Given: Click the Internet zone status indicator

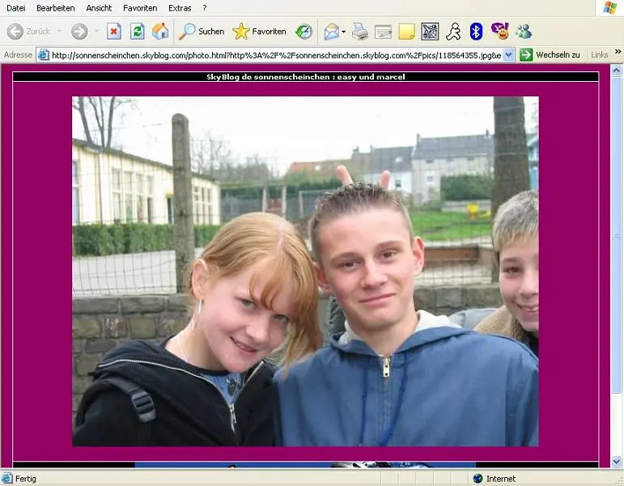Looking at the screenshot, I should [x=494, y=479].
